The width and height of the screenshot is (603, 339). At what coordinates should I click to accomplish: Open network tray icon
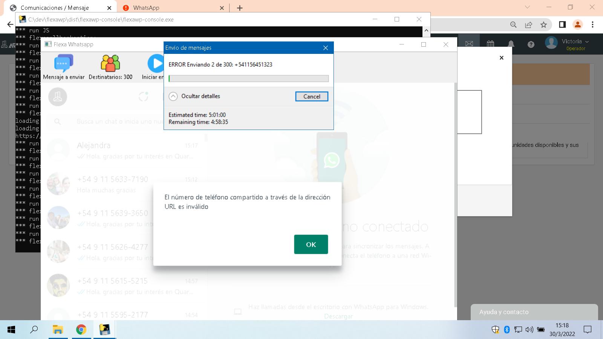518,330
